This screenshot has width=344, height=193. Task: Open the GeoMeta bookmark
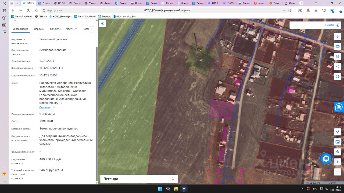[105, 17]
